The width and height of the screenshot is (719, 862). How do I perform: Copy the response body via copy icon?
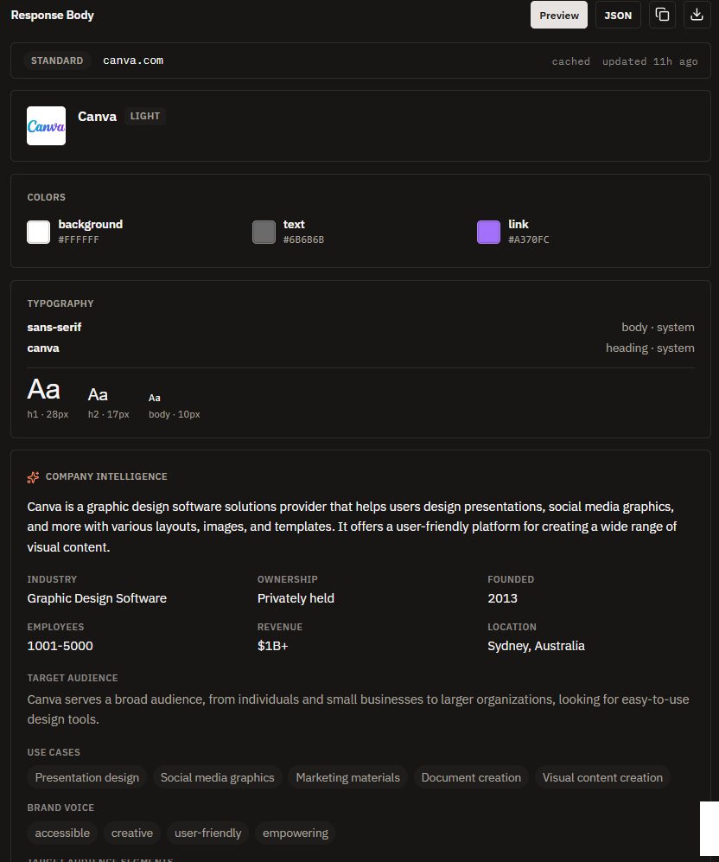[662, 15]
